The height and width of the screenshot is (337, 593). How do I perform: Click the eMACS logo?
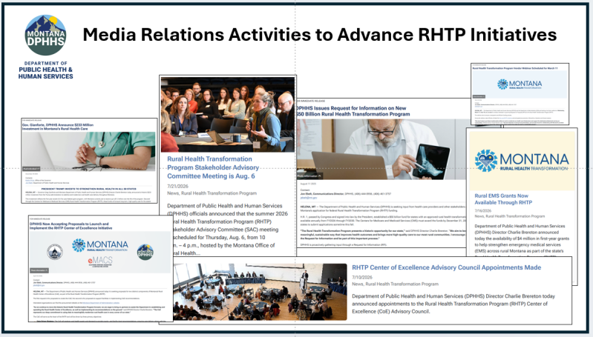(100, 261)
